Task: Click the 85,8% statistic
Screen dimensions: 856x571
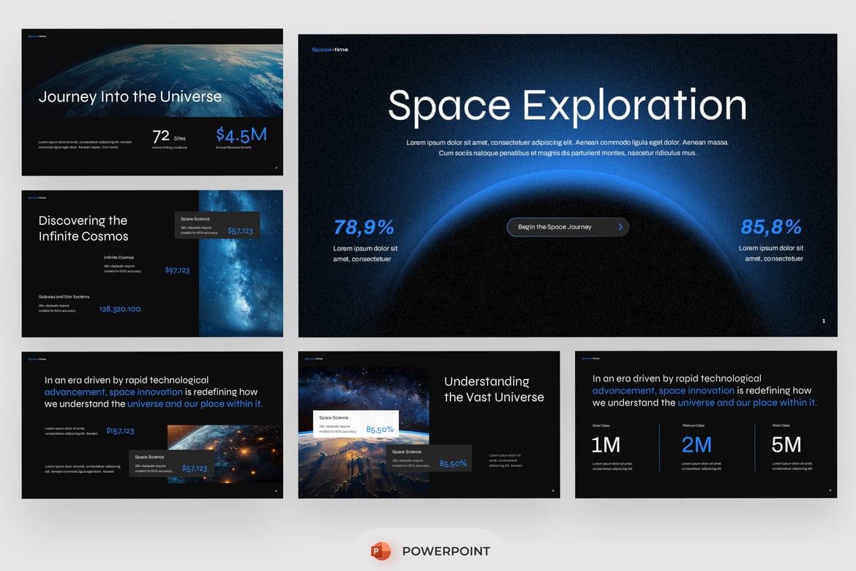Action: point(771,227)
